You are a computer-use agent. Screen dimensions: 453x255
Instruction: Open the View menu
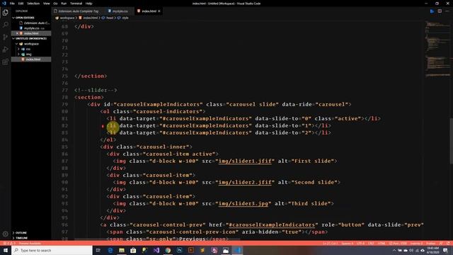pos(46,4)
